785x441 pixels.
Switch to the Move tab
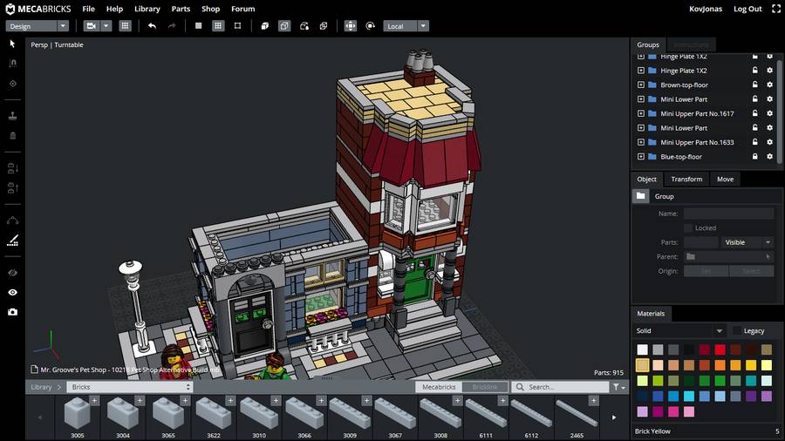[725, 179]
